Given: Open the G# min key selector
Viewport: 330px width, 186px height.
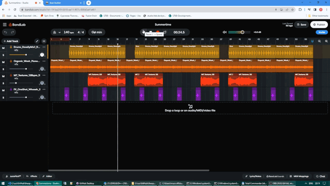Looking at the screenshot, I should [x=97, y=32].
